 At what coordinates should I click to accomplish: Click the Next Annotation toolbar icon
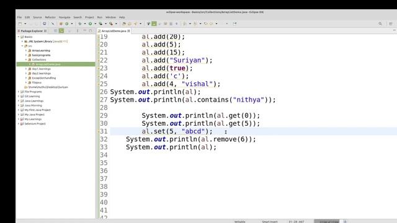coord(185,24)
